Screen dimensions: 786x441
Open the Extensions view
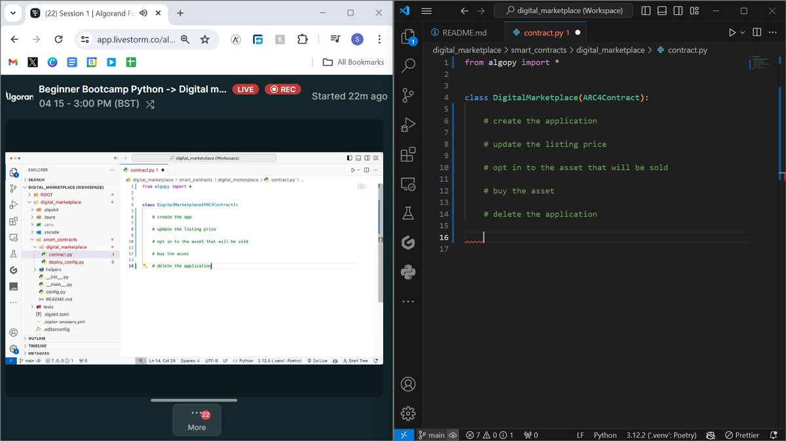(x=407, y=155)
